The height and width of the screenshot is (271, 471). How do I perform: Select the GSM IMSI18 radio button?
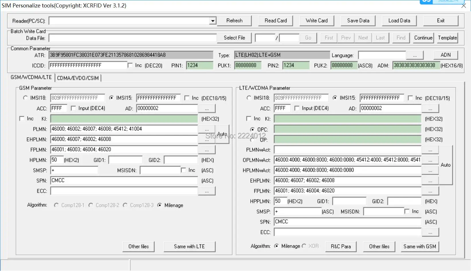(x=25, y=98)
